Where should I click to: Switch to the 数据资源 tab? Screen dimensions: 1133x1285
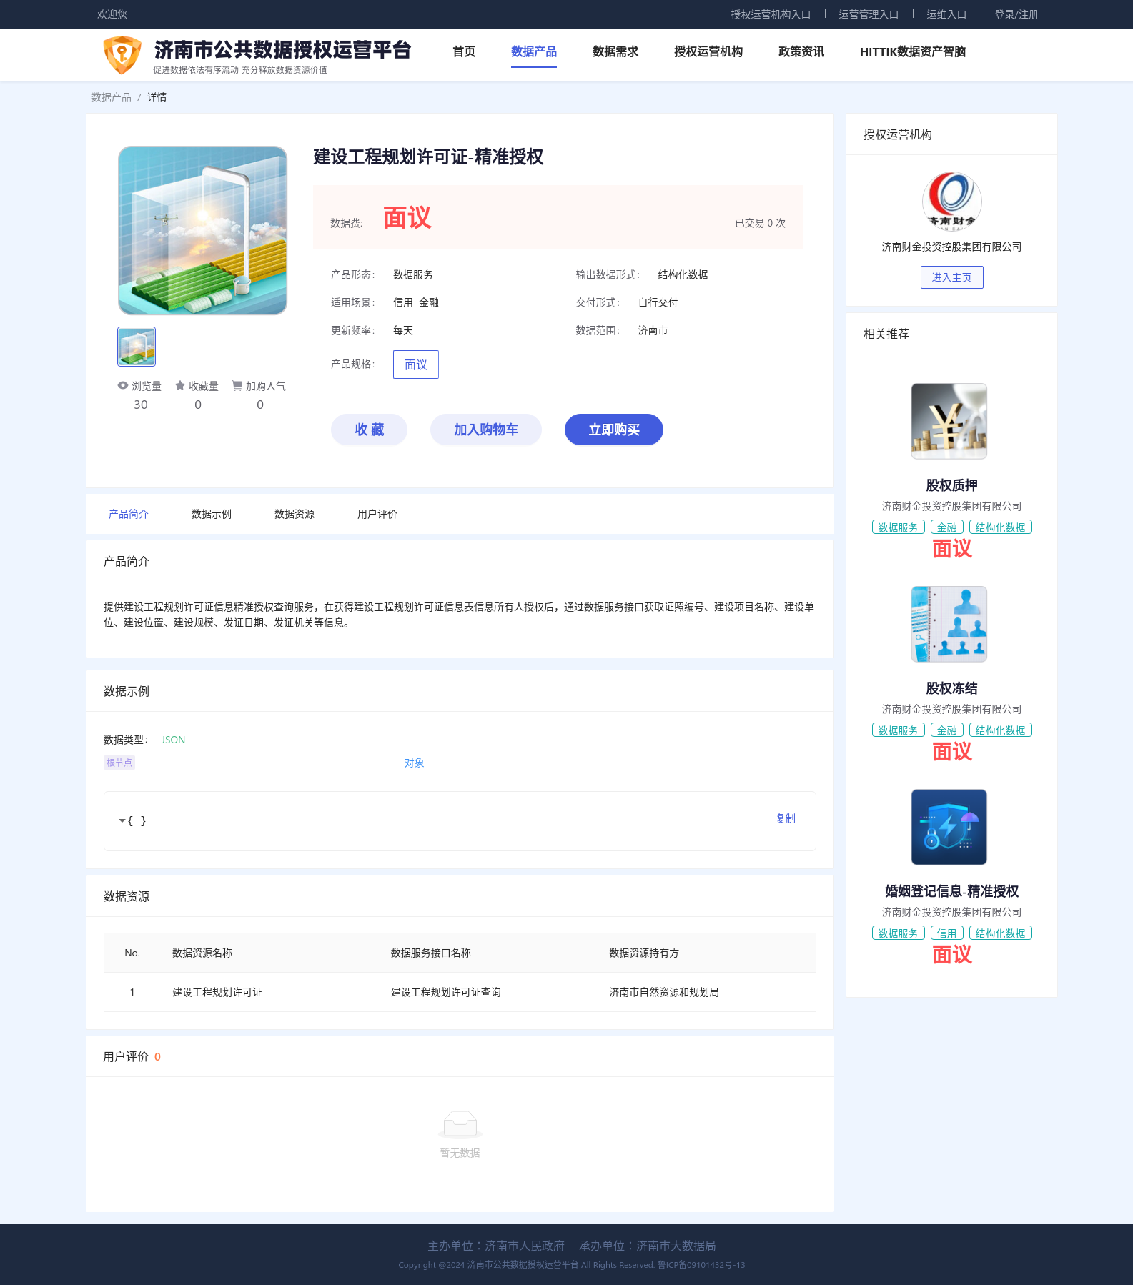tap(295, 514)
